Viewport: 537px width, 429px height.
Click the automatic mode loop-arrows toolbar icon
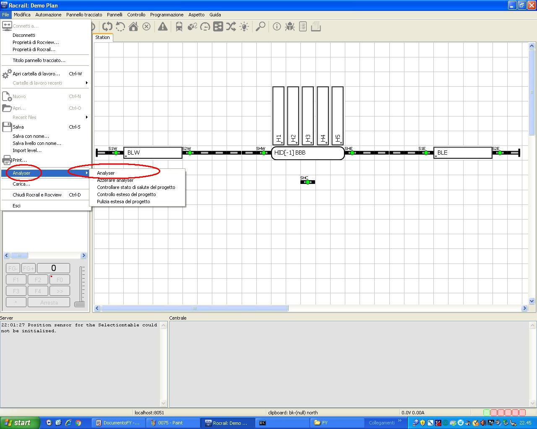[107, 27]
